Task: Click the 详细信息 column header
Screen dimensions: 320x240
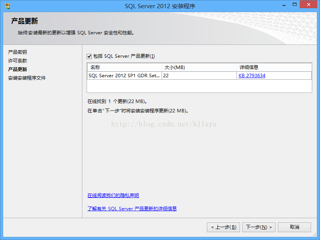Action: click(x=274, y=68)
